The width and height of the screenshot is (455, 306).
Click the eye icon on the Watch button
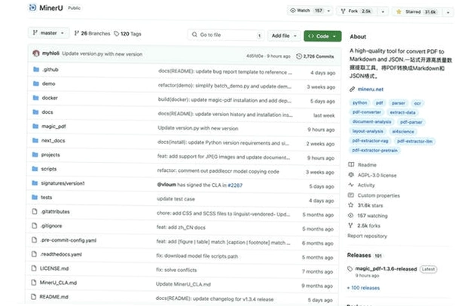coord(293,11)
